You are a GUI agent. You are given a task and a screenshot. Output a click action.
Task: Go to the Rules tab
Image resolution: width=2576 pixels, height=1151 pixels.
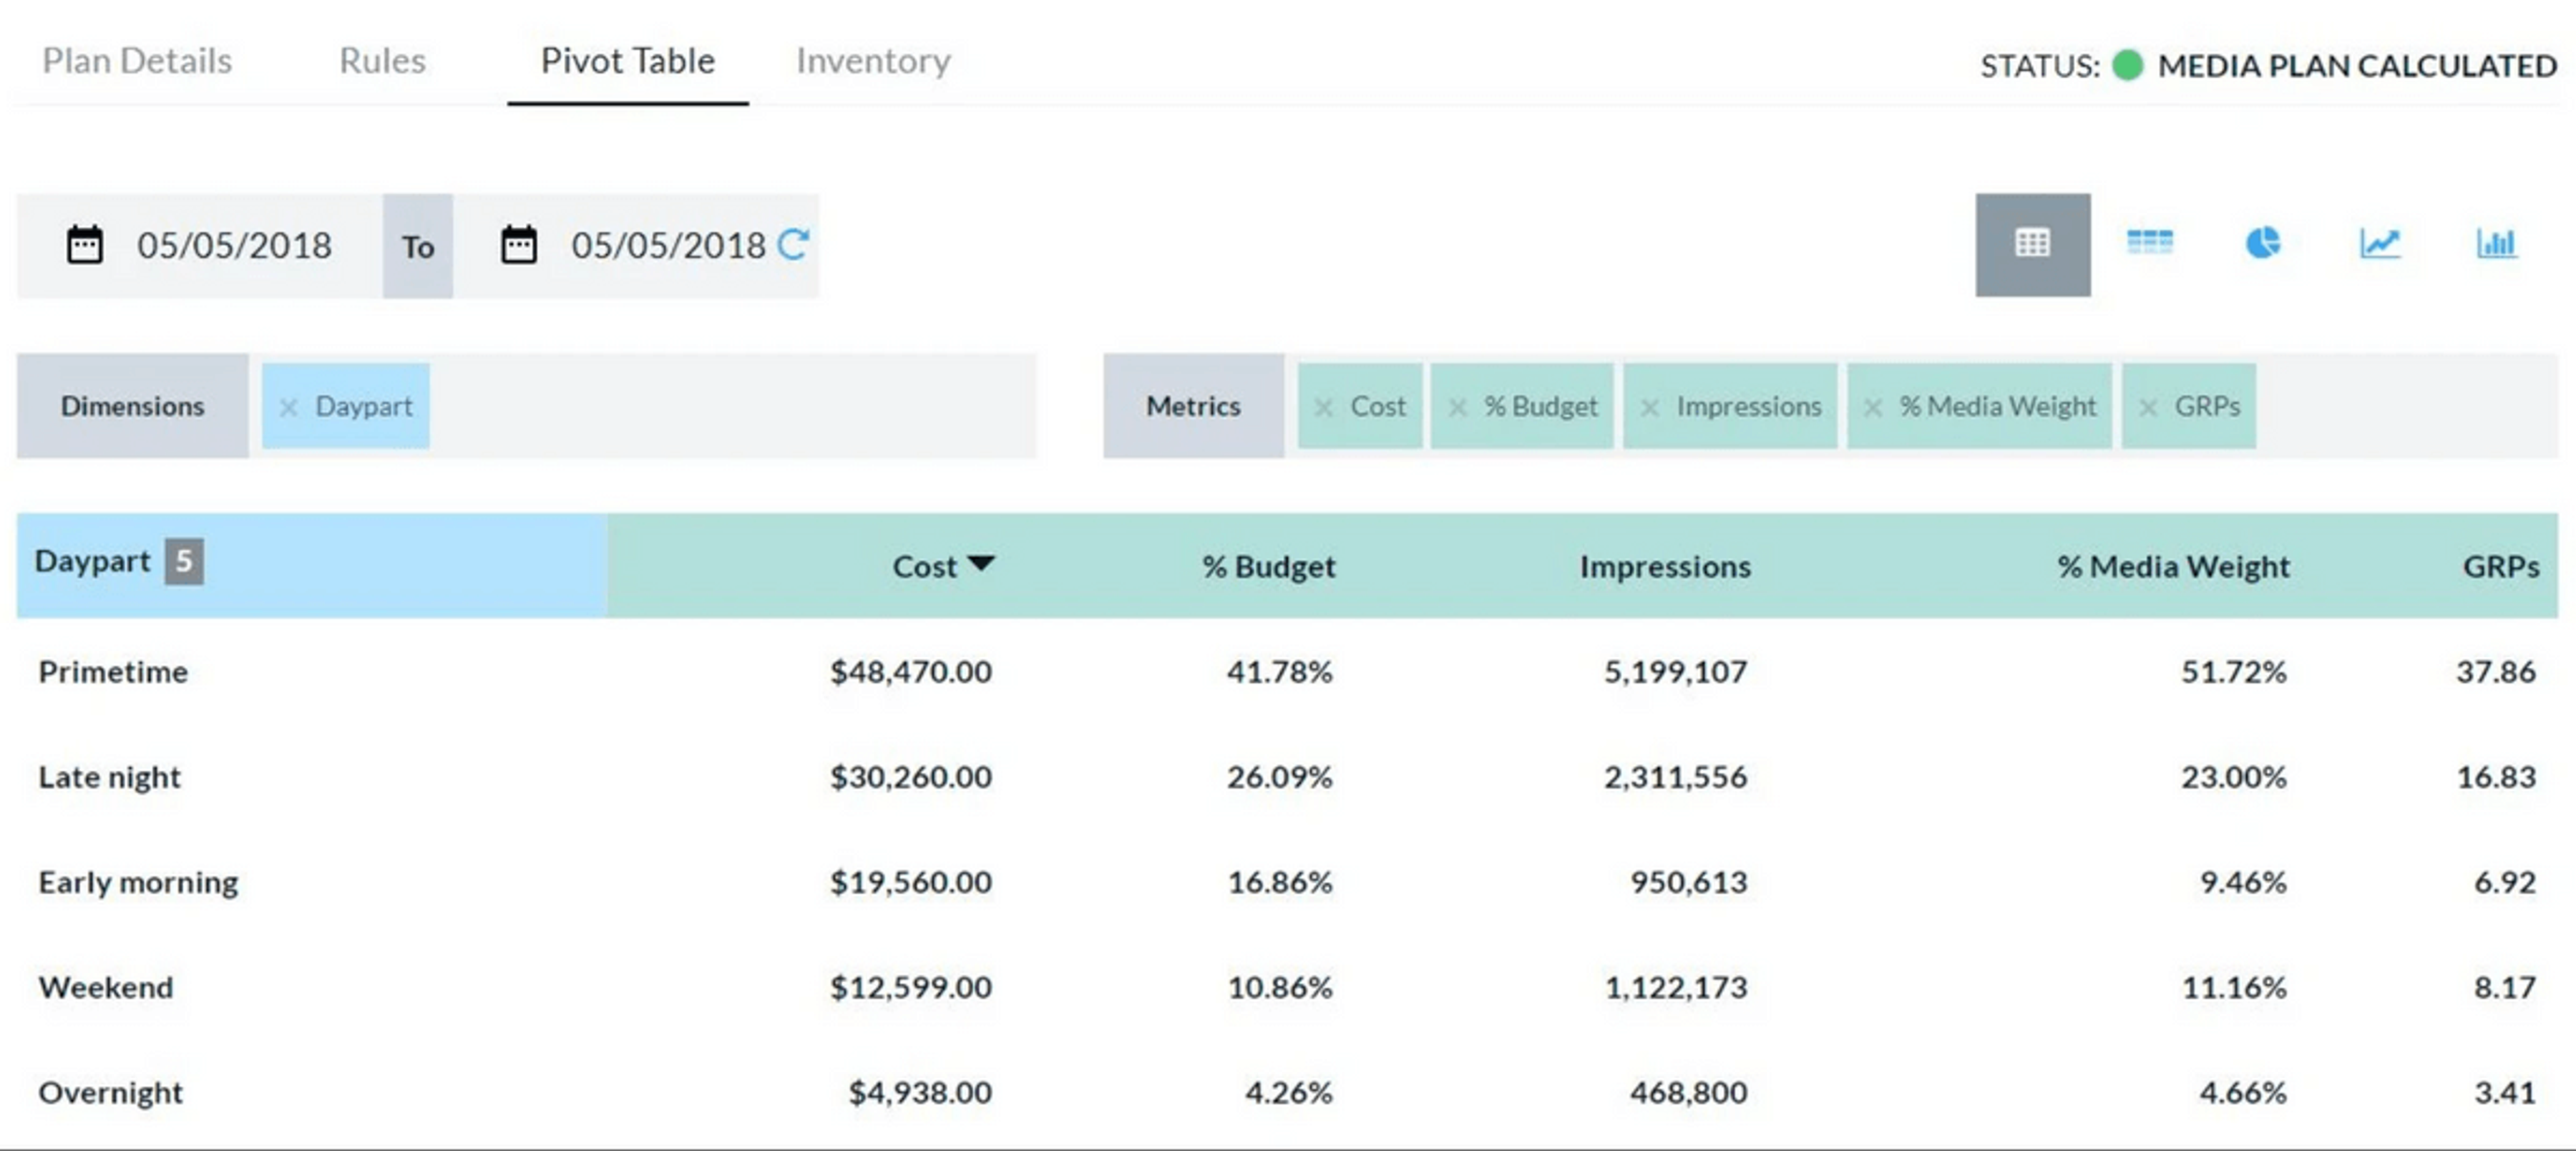[x=382, y=61]
